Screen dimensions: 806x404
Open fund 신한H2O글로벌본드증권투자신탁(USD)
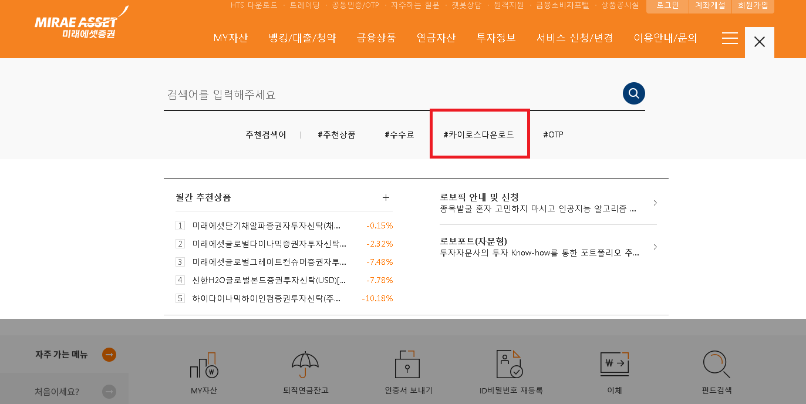[x=269, y=280]
